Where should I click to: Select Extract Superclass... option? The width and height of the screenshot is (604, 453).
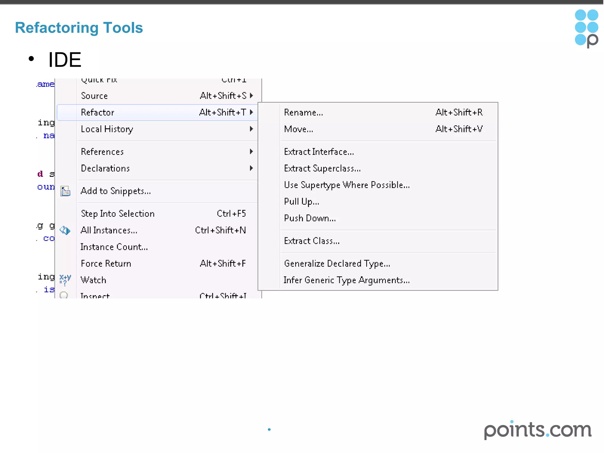(x=322, y=168)
